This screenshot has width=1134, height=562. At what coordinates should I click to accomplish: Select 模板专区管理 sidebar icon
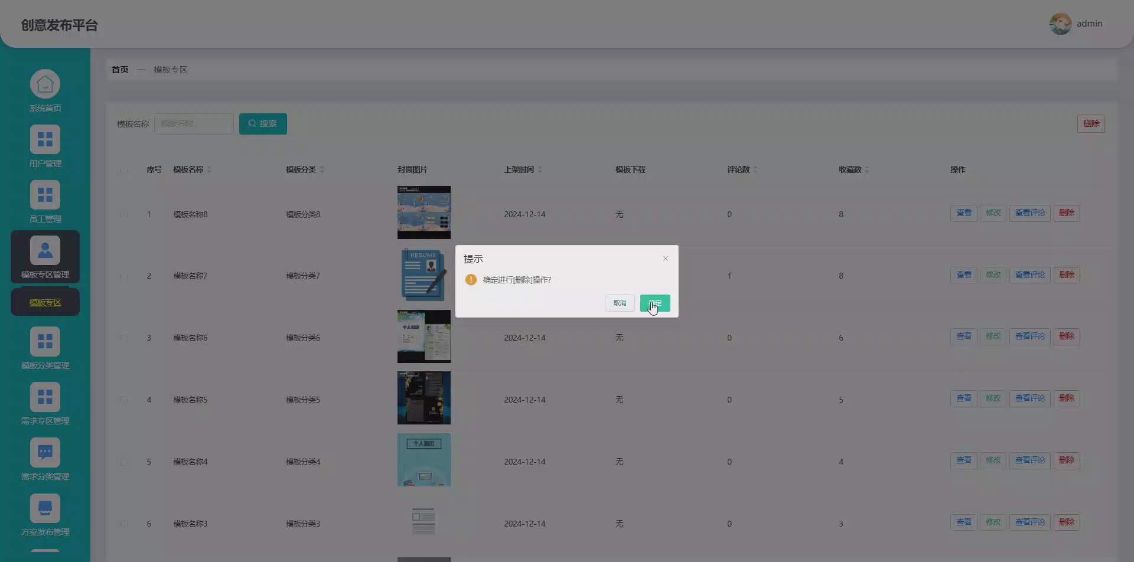click(45, 251)
